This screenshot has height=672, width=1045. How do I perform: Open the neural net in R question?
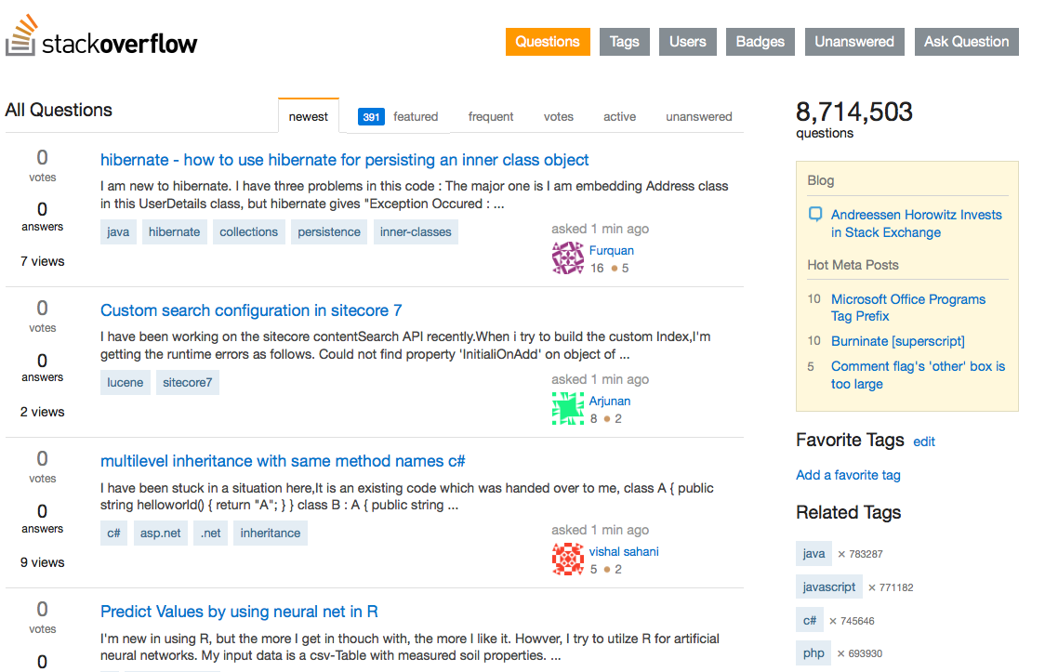[x=238, y=612]
